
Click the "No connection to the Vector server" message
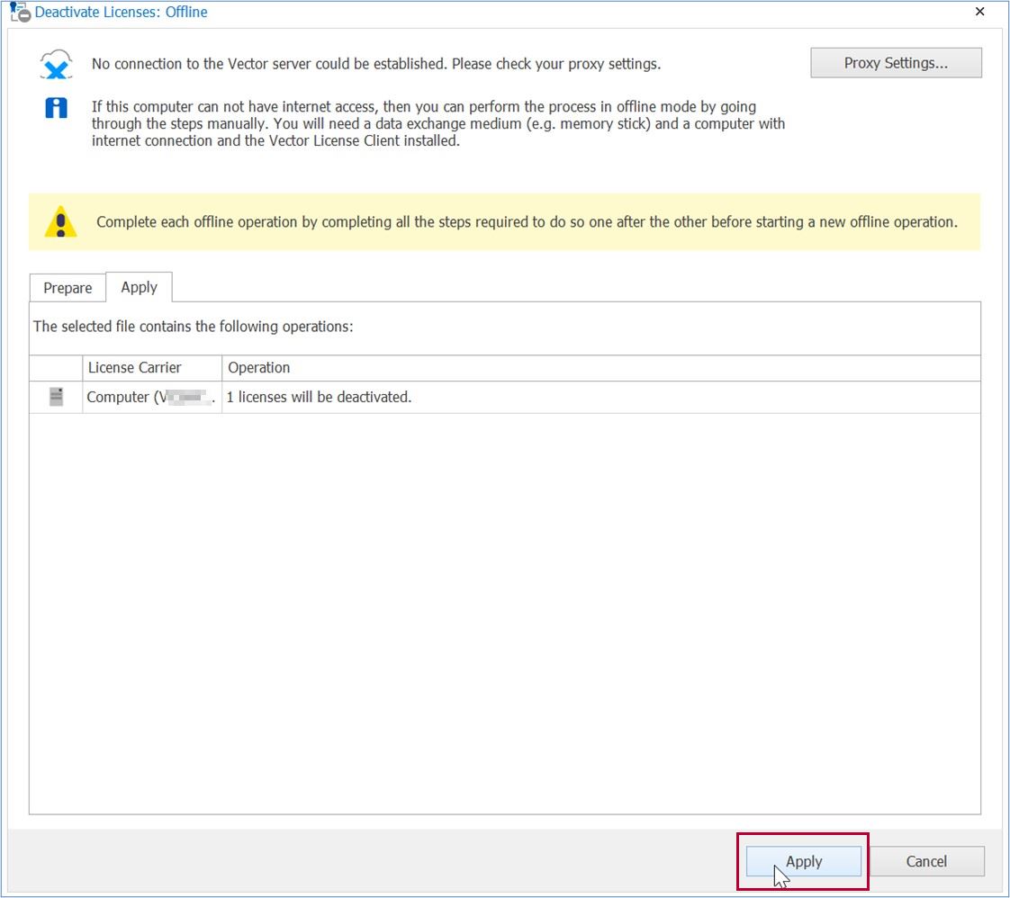coord(375,64)
